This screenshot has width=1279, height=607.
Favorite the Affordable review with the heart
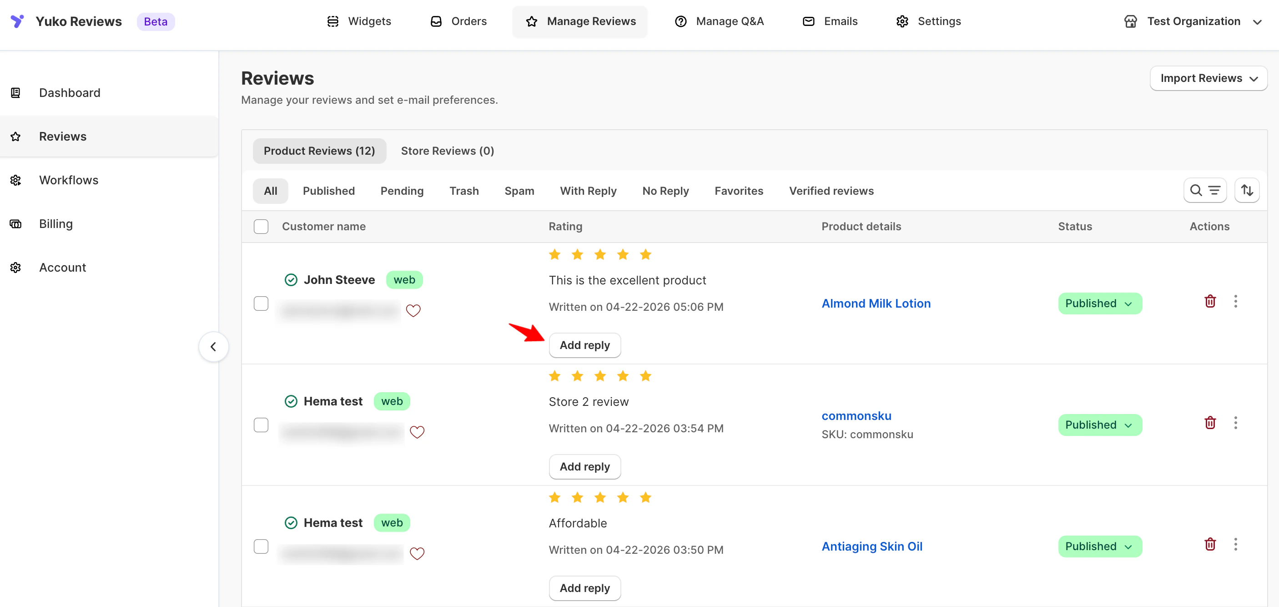(x=417, y=553)
